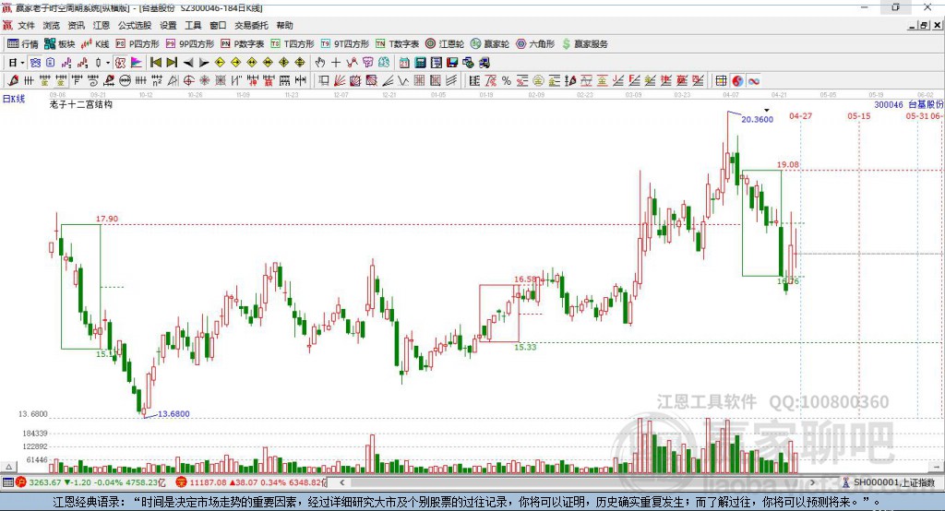Screen dimensions: 945x511
Task: Open the 江恩轮 tool
Action: (x=445, y=44)
